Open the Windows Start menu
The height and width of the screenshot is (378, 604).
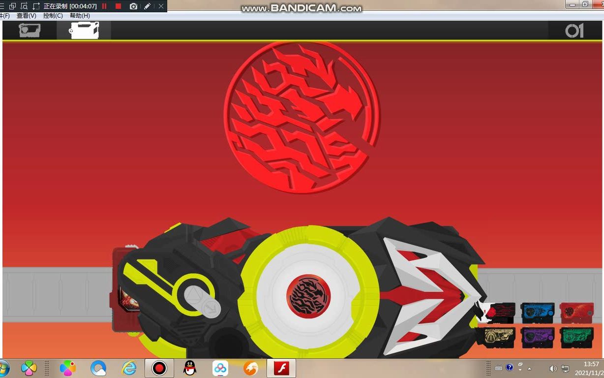coord(4,368)
